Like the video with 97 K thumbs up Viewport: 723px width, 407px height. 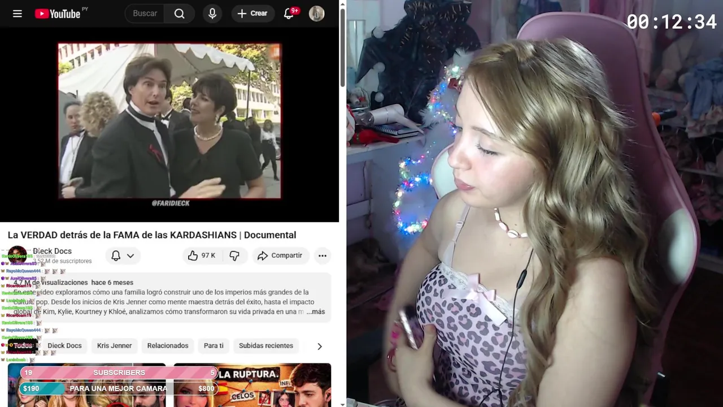pos(202,256)
